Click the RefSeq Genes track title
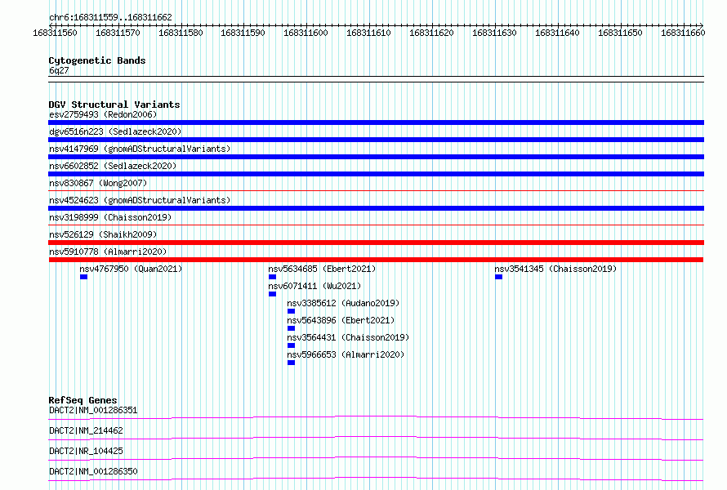The height and width of the screenshot is (490, 727). (x=83, y=400)
